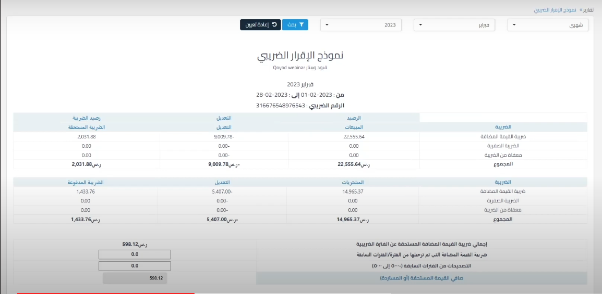Focus the VAT carried from previous periods field
Image resolution: width=602 pixels, height=294 pixels.
coord(135,254)
